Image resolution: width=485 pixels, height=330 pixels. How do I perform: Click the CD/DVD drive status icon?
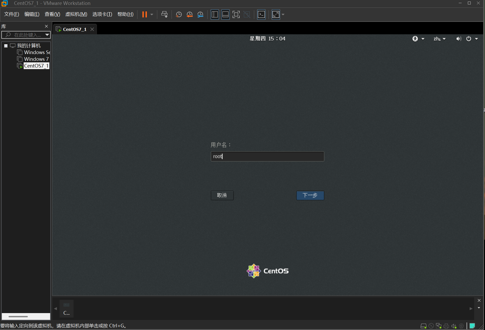431,326
